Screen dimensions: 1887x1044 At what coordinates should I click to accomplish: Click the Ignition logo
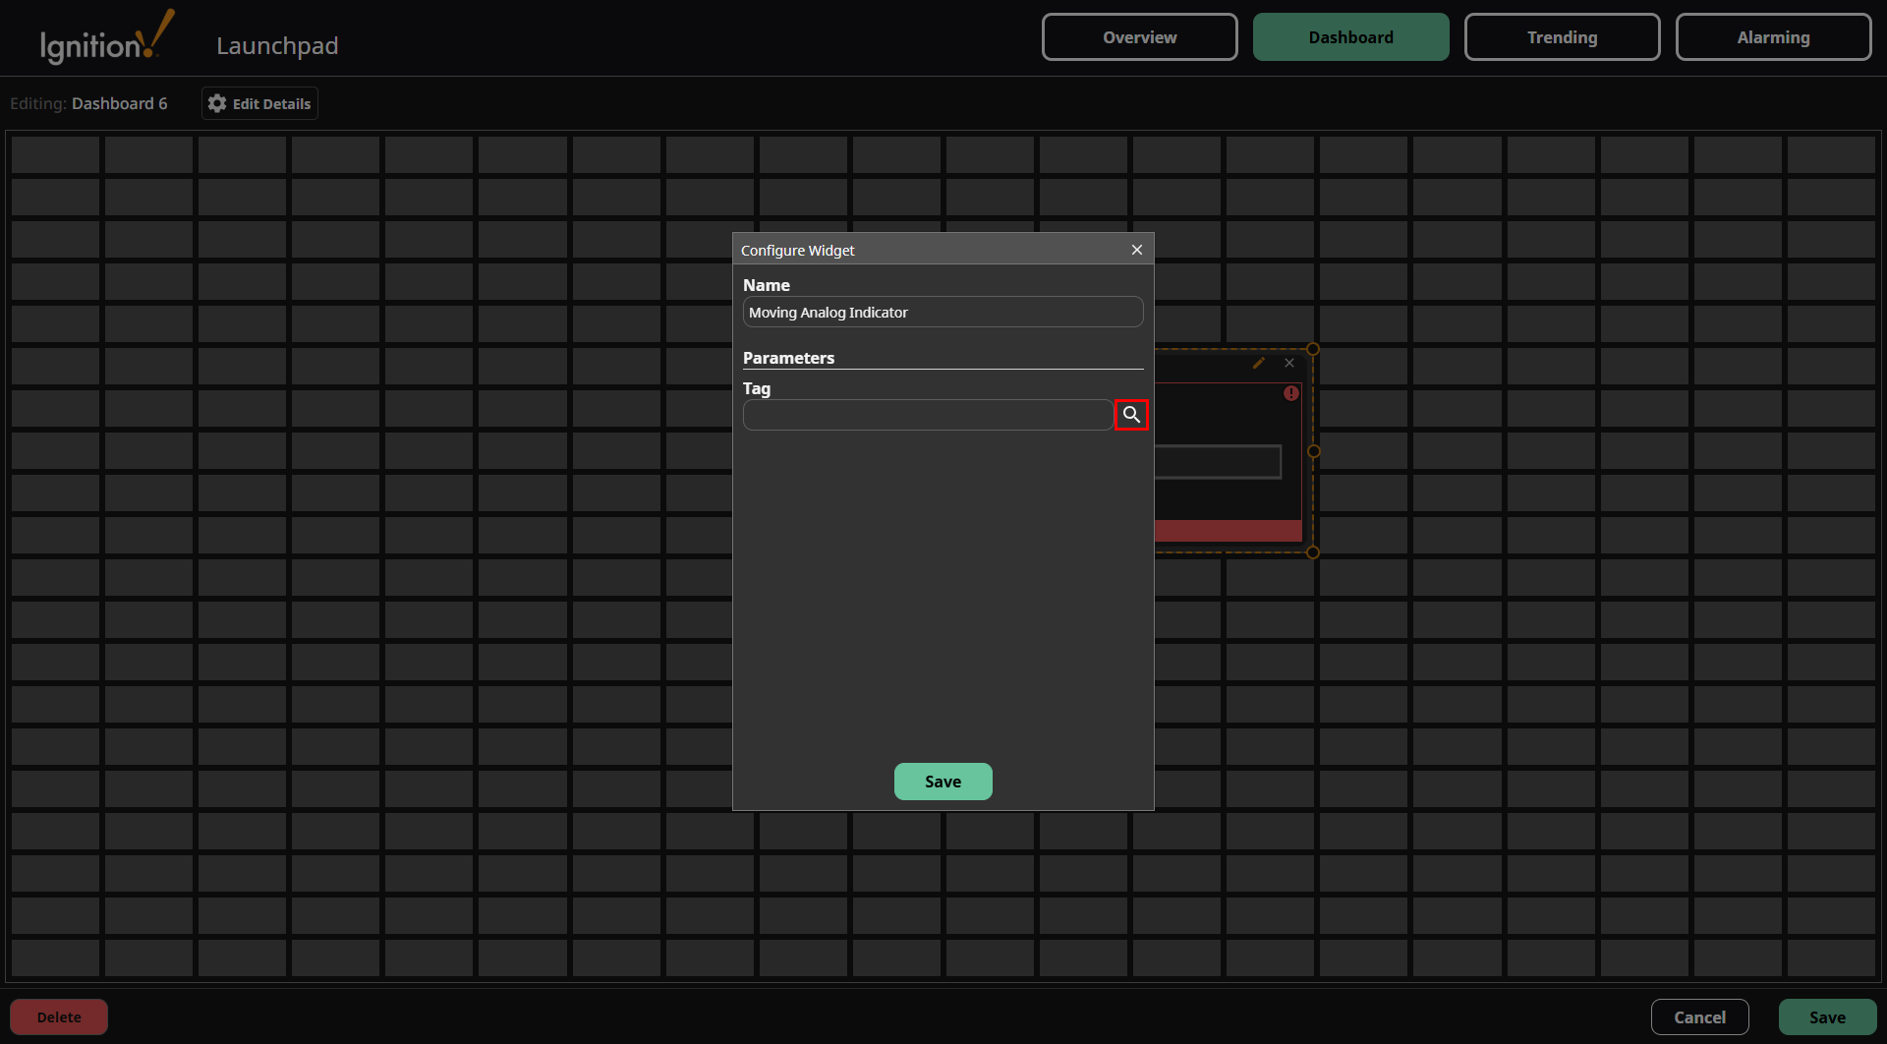103,36
